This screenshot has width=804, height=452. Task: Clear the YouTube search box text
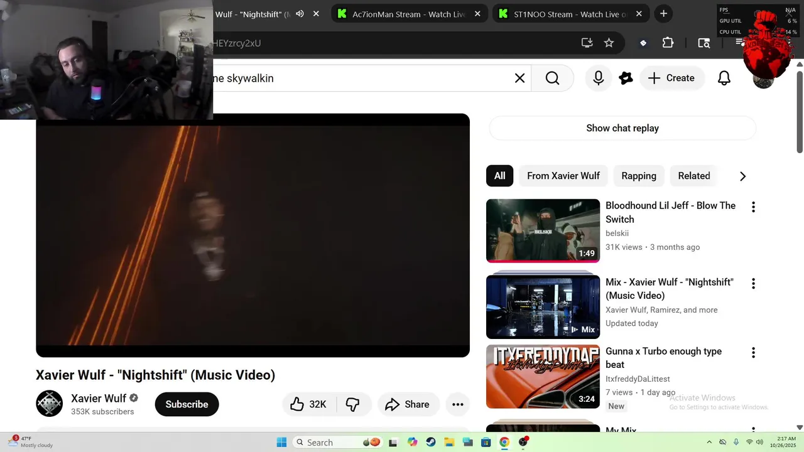[x=519, y=78]
